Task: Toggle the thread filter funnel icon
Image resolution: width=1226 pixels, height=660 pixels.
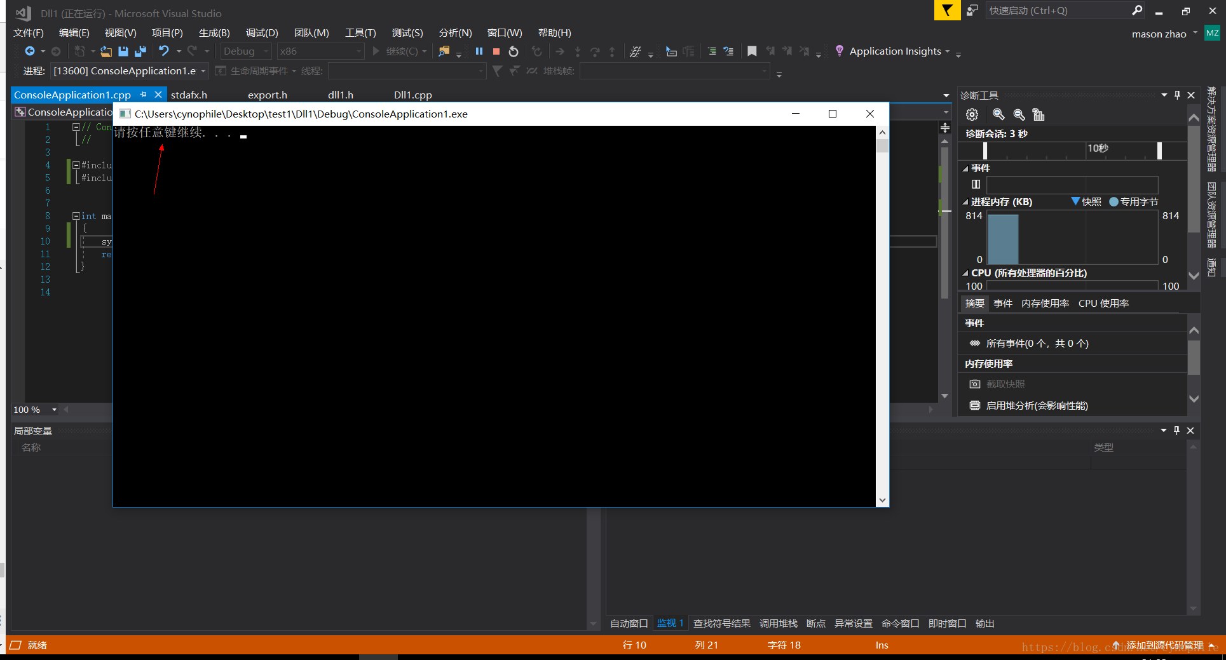Action: click(497, 71)
